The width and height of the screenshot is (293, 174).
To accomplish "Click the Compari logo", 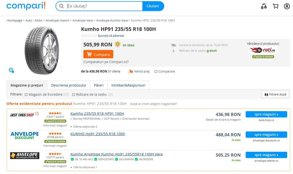I will [26, 6].
